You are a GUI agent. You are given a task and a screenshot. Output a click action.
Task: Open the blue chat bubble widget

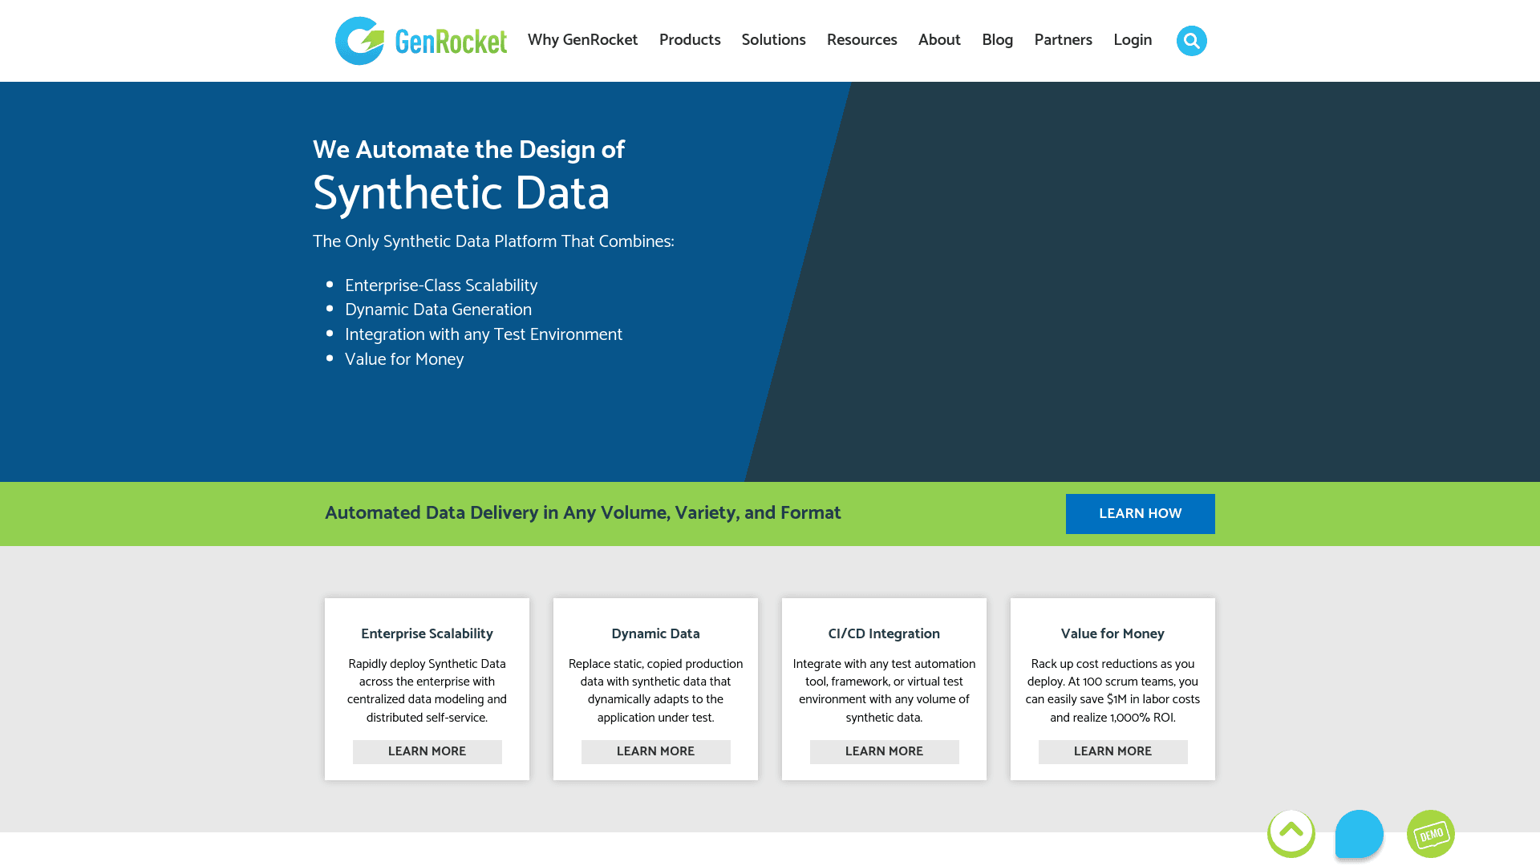click(1359, 834)
